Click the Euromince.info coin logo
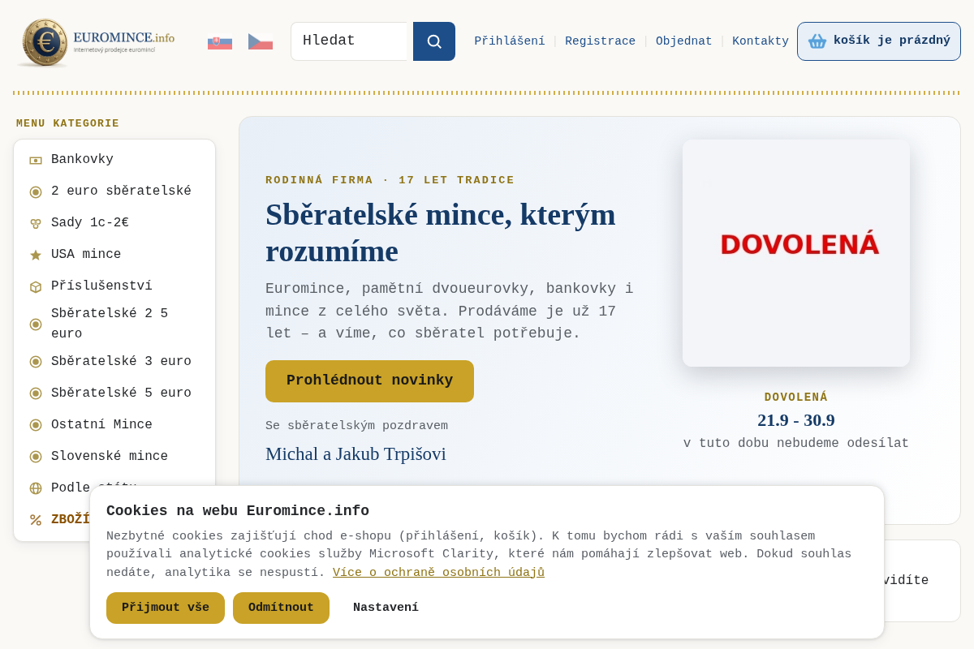 [97, 42]
